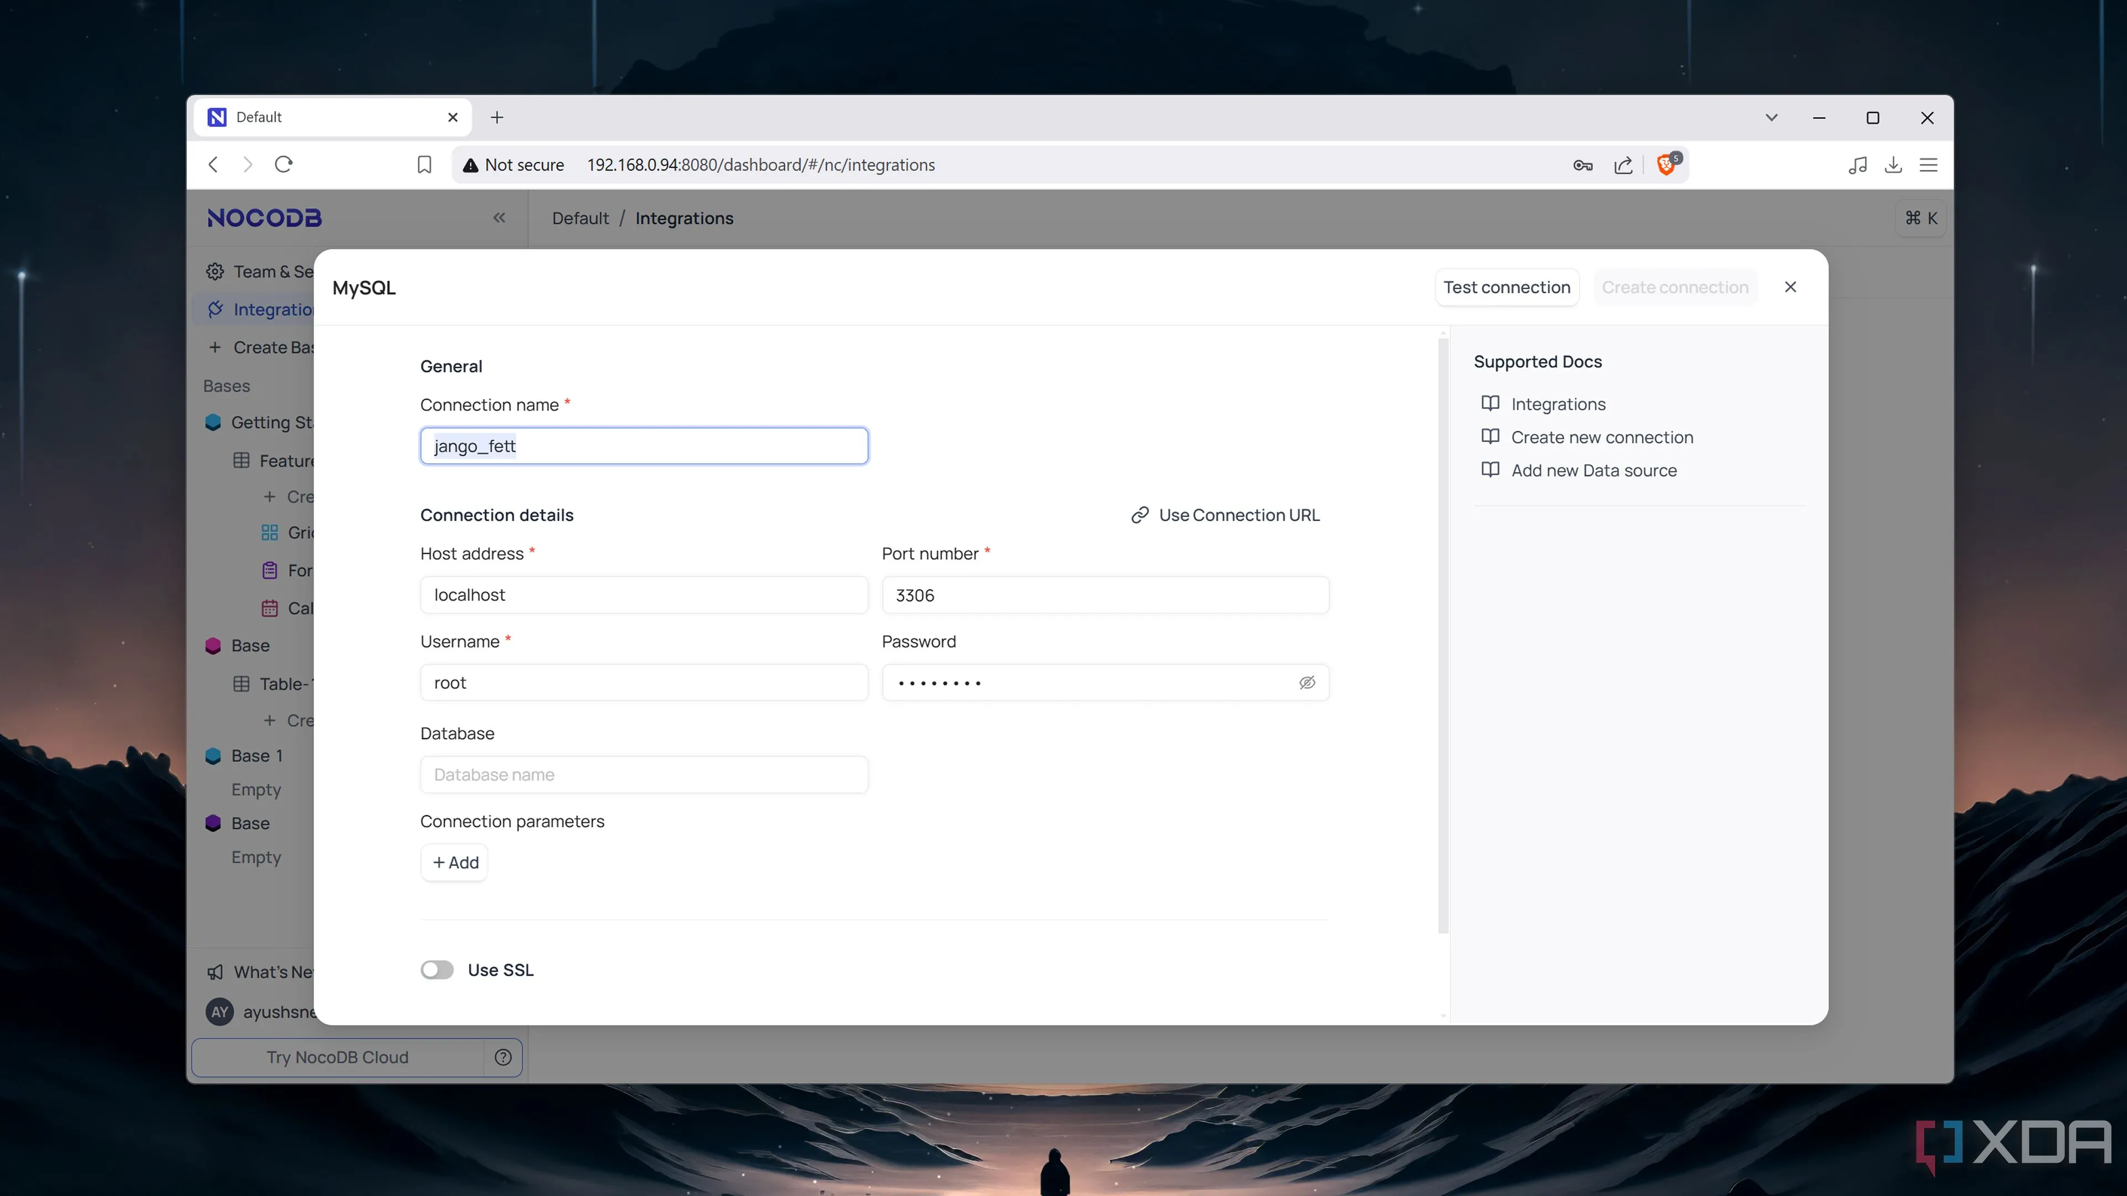Click Test connection button
This screenshot has height=1196, width=2127.
click(x=1507, y=287)
